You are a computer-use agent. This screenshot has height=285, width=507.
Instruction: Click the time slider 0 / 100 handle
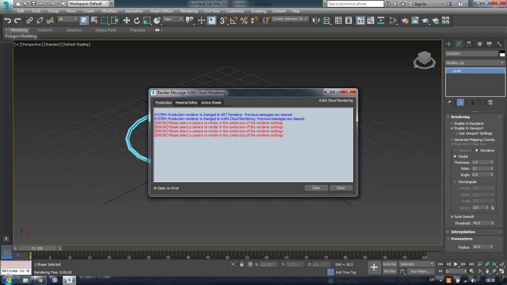point(37,248)
